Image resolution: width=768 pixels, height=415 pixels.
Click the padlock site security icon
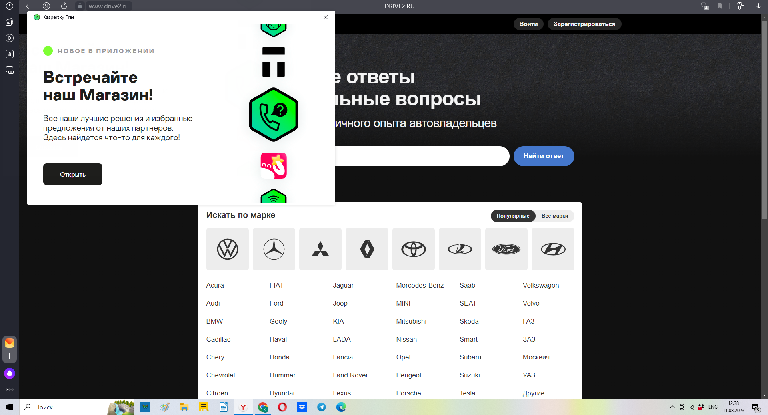coord(80,6)
